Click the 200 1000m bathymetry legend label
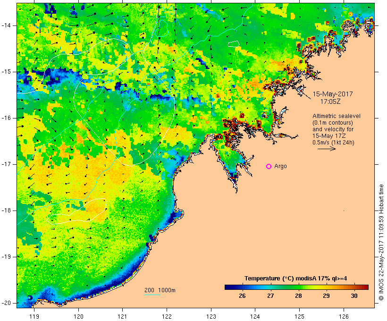387x321 pixels. click(160, 290)
